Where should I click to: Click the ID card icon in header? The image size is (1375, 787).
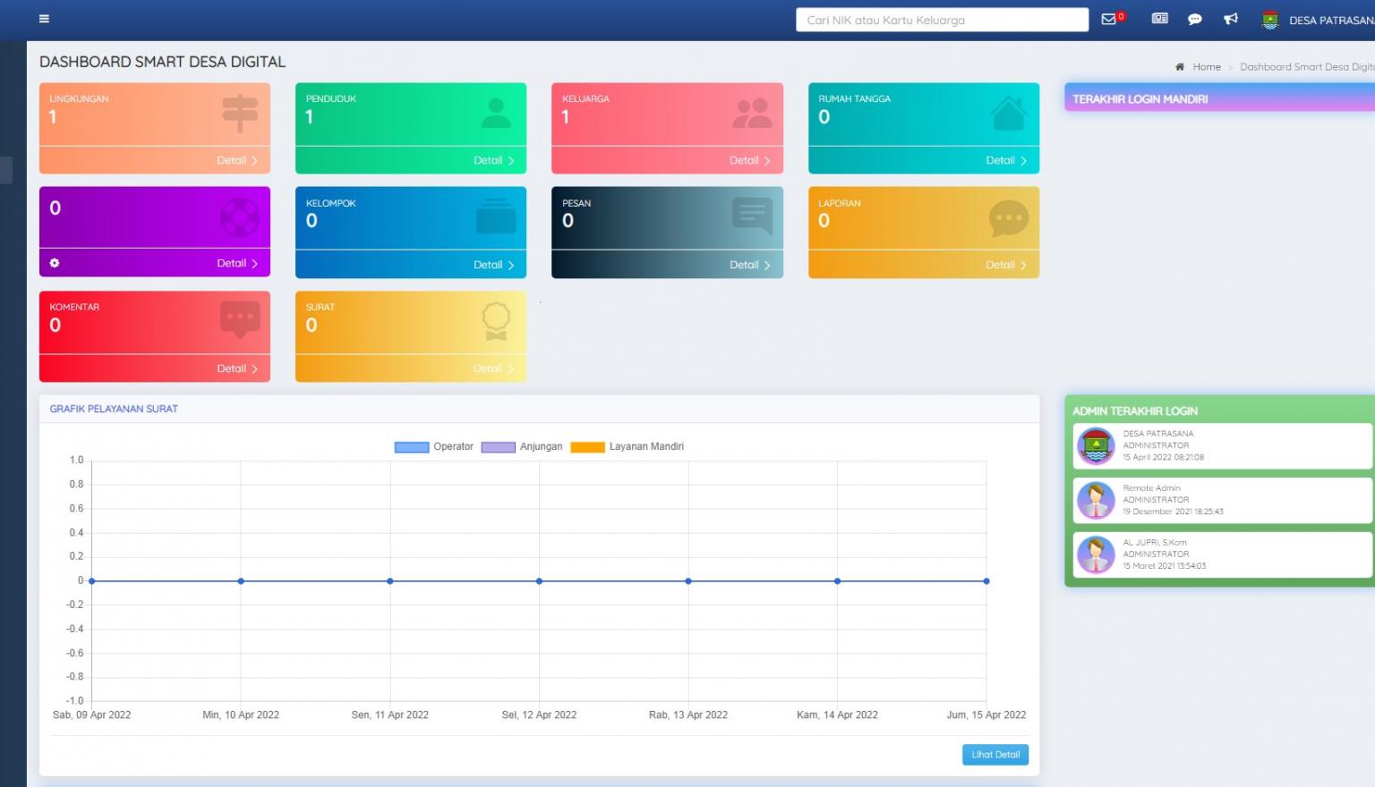1159,19
